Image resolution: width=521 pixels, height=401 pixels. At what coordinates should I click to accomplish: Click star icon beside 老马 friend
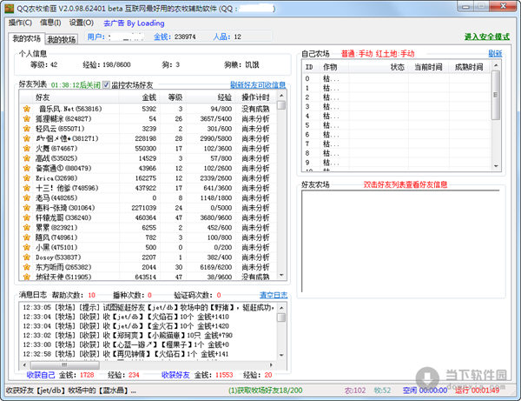(x=27, y=198)
